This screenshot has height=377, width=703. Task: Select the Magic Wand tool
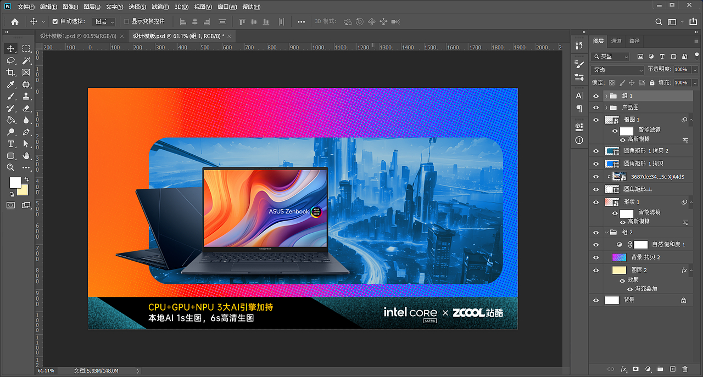pyautogui.click(x=26, y=60)
